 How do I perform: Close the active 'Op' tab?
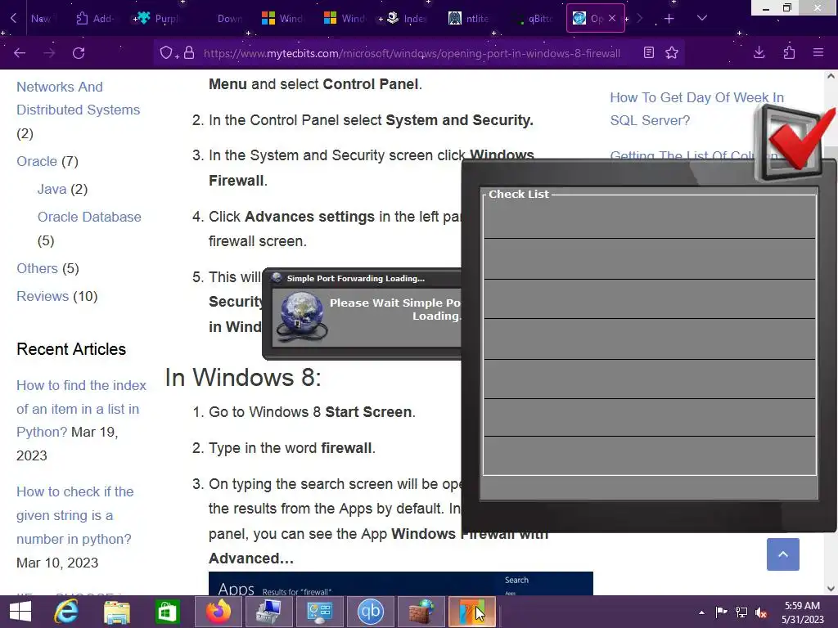coord(612,18)
